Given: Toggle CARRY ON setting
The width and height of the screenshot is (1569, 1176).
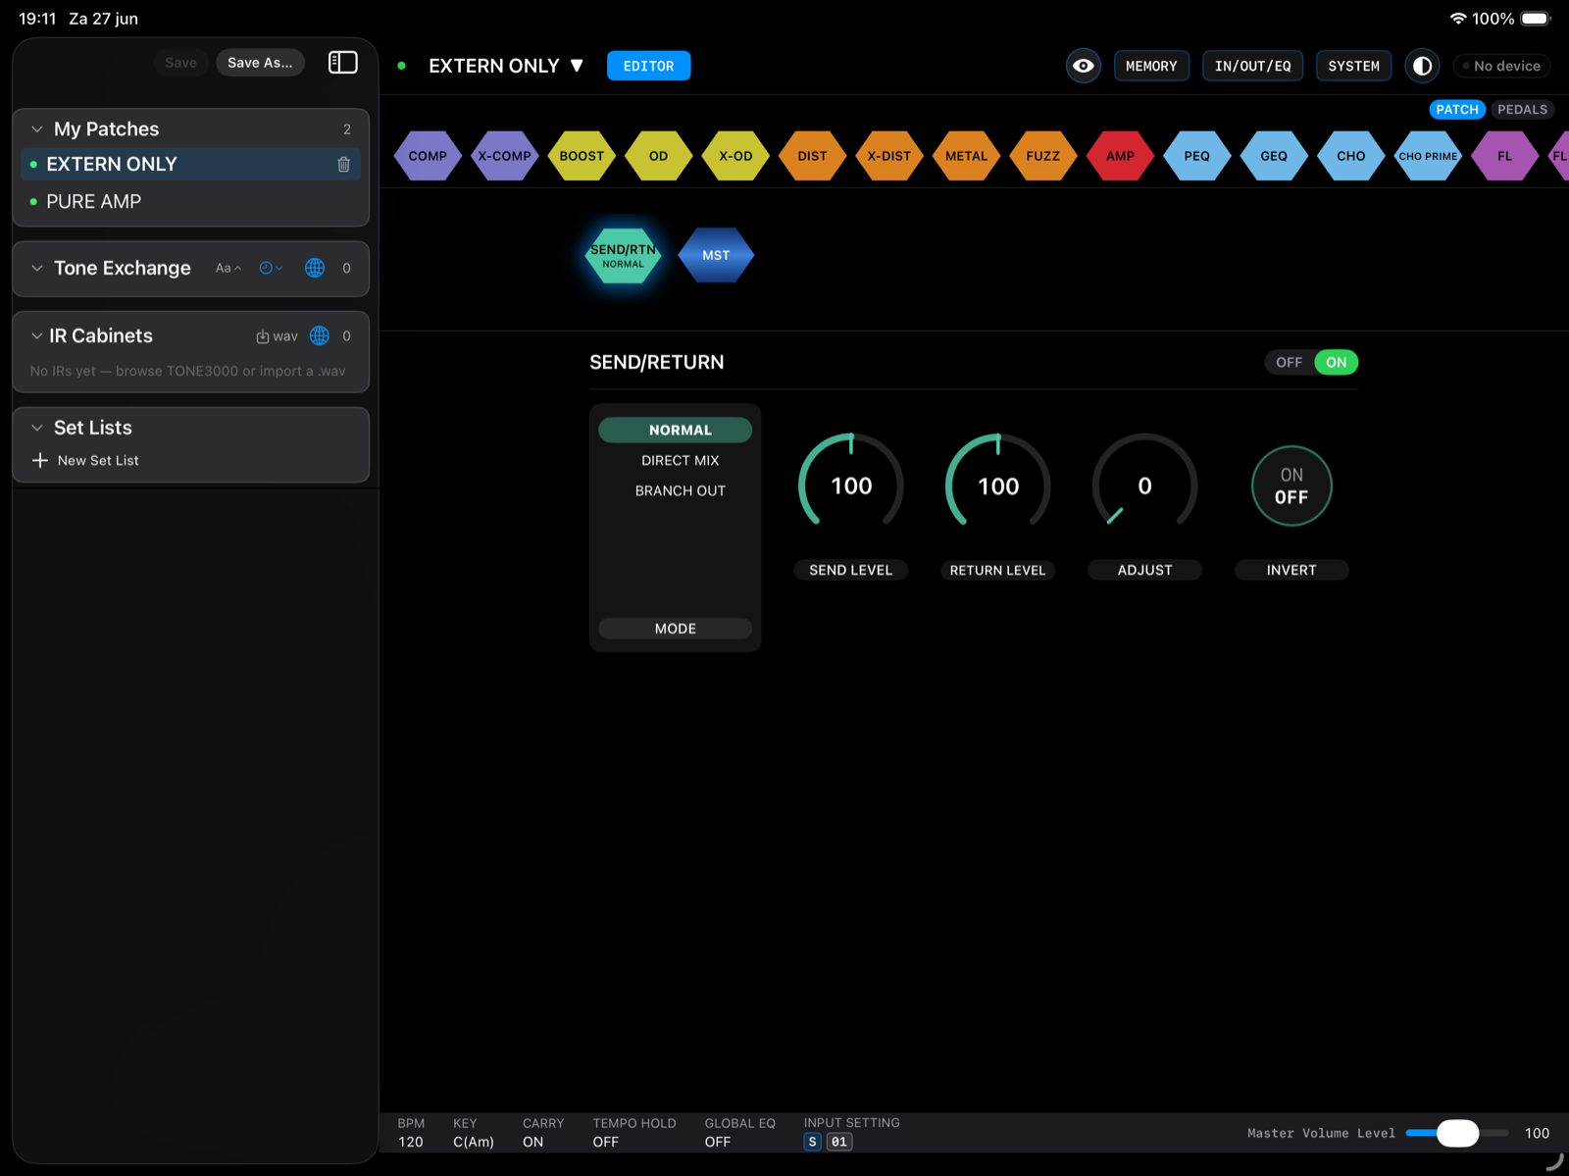Looking at the screenshot, I should pos(542,1133).
